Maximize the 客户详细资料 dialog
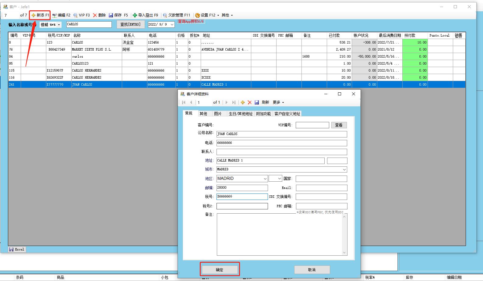Screen dimensions: 483x281 pos(340,94)
